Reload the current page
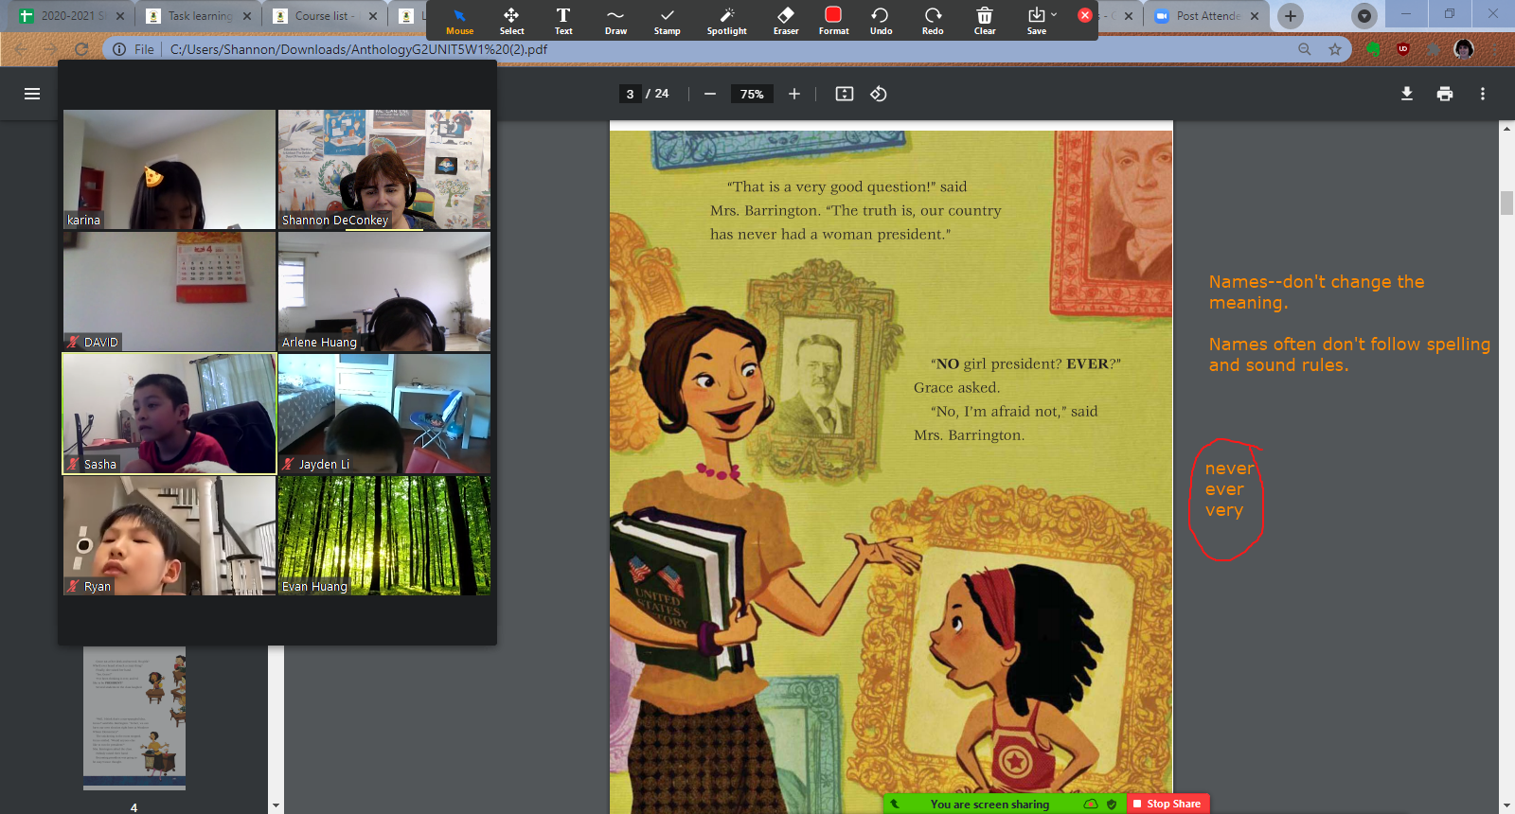1515x814 pixels. tap(81, 49)
